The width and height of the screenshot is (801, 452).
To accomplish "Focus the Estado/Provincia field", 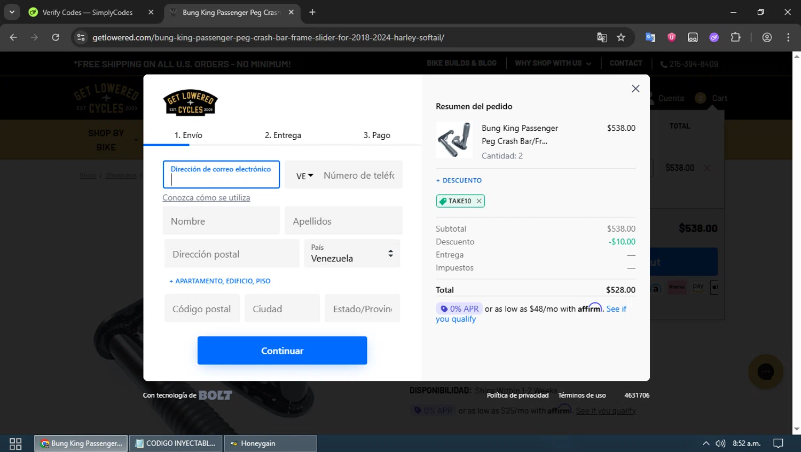I will [x=362, y=308].
